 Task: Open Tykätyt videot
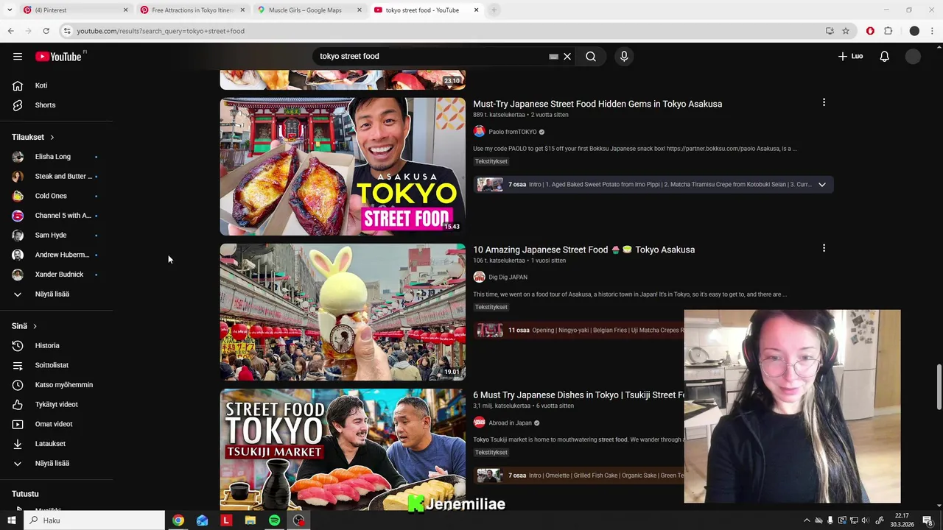click(x=56, y=404)
